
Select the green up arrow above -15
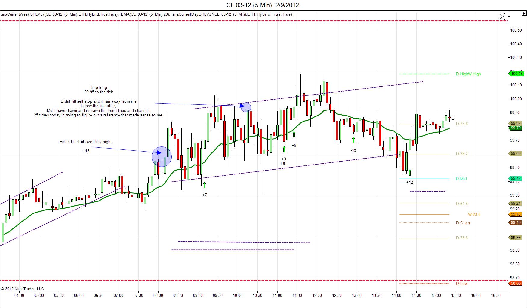[x=353, y=140]
